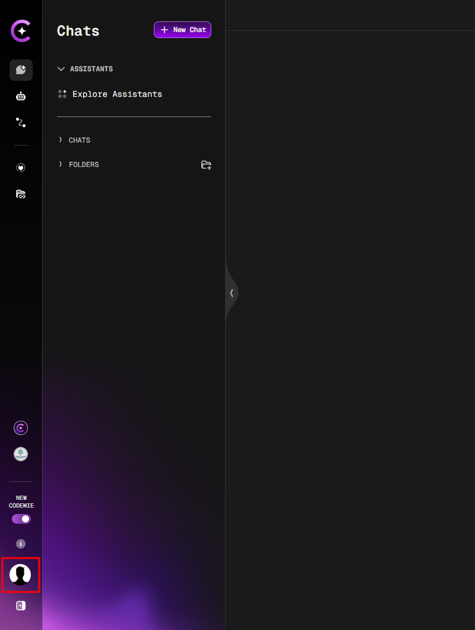The image size is (475, 630).
Task: Click the info icon above the avatar
Action: (21, 543)
